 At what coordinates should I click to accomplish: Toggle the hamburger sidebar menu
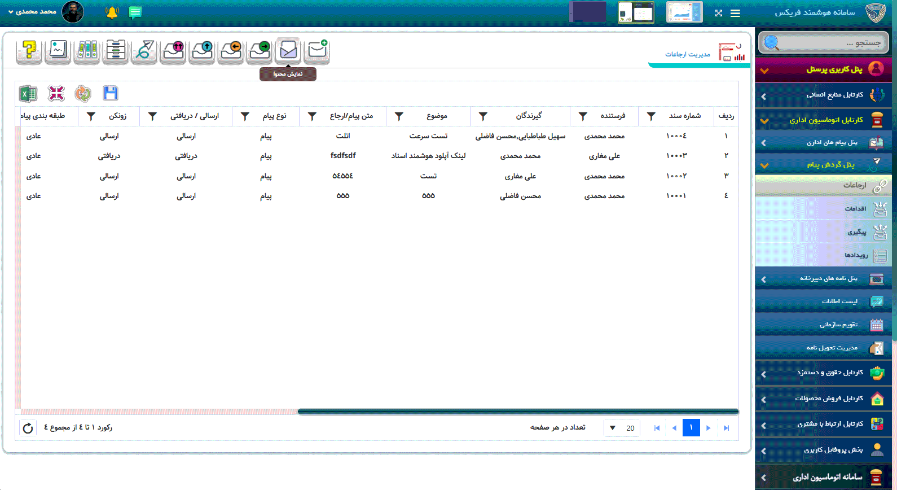tap(735, 13)
